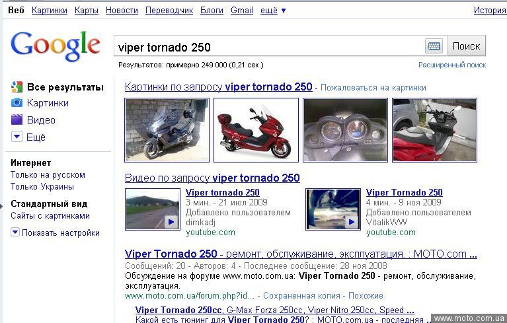Click 'Показать настройки' text link
Screen dimensions: 507x323
pos(61,233)
